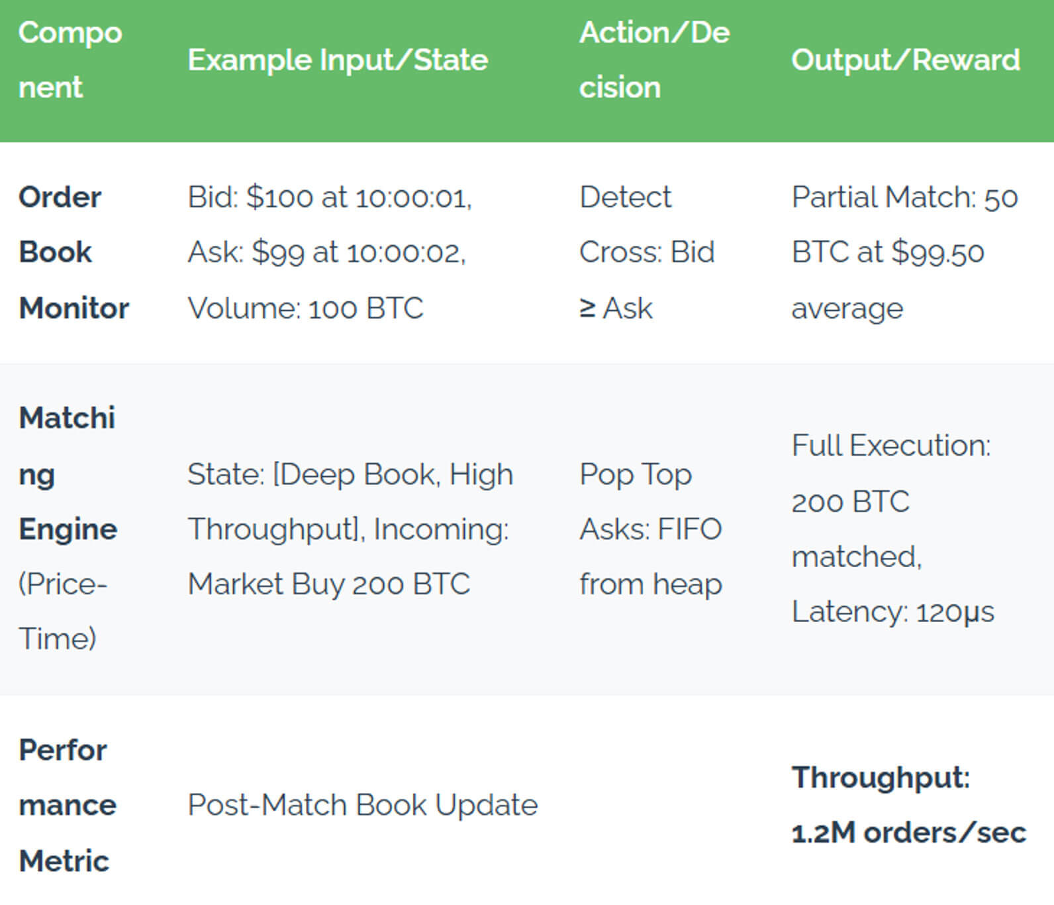Click the bold 'Engine' row label word
Screen dimensions: 1054x905
coord(68,529)
